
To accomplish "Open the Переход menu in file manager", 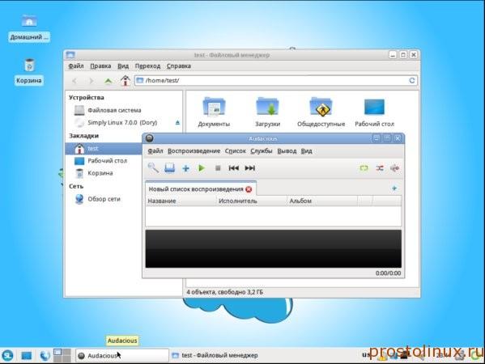I will (x=147, y=66).
